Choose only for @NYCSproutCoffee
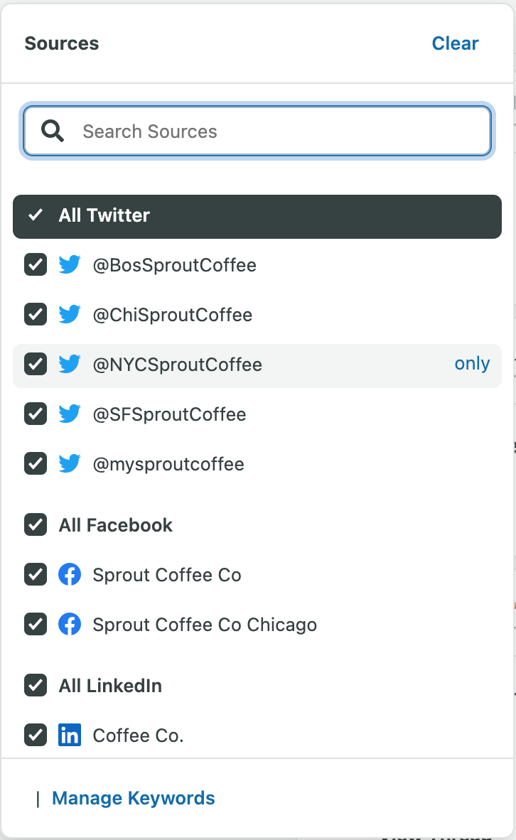 click(x=472, y=363)
